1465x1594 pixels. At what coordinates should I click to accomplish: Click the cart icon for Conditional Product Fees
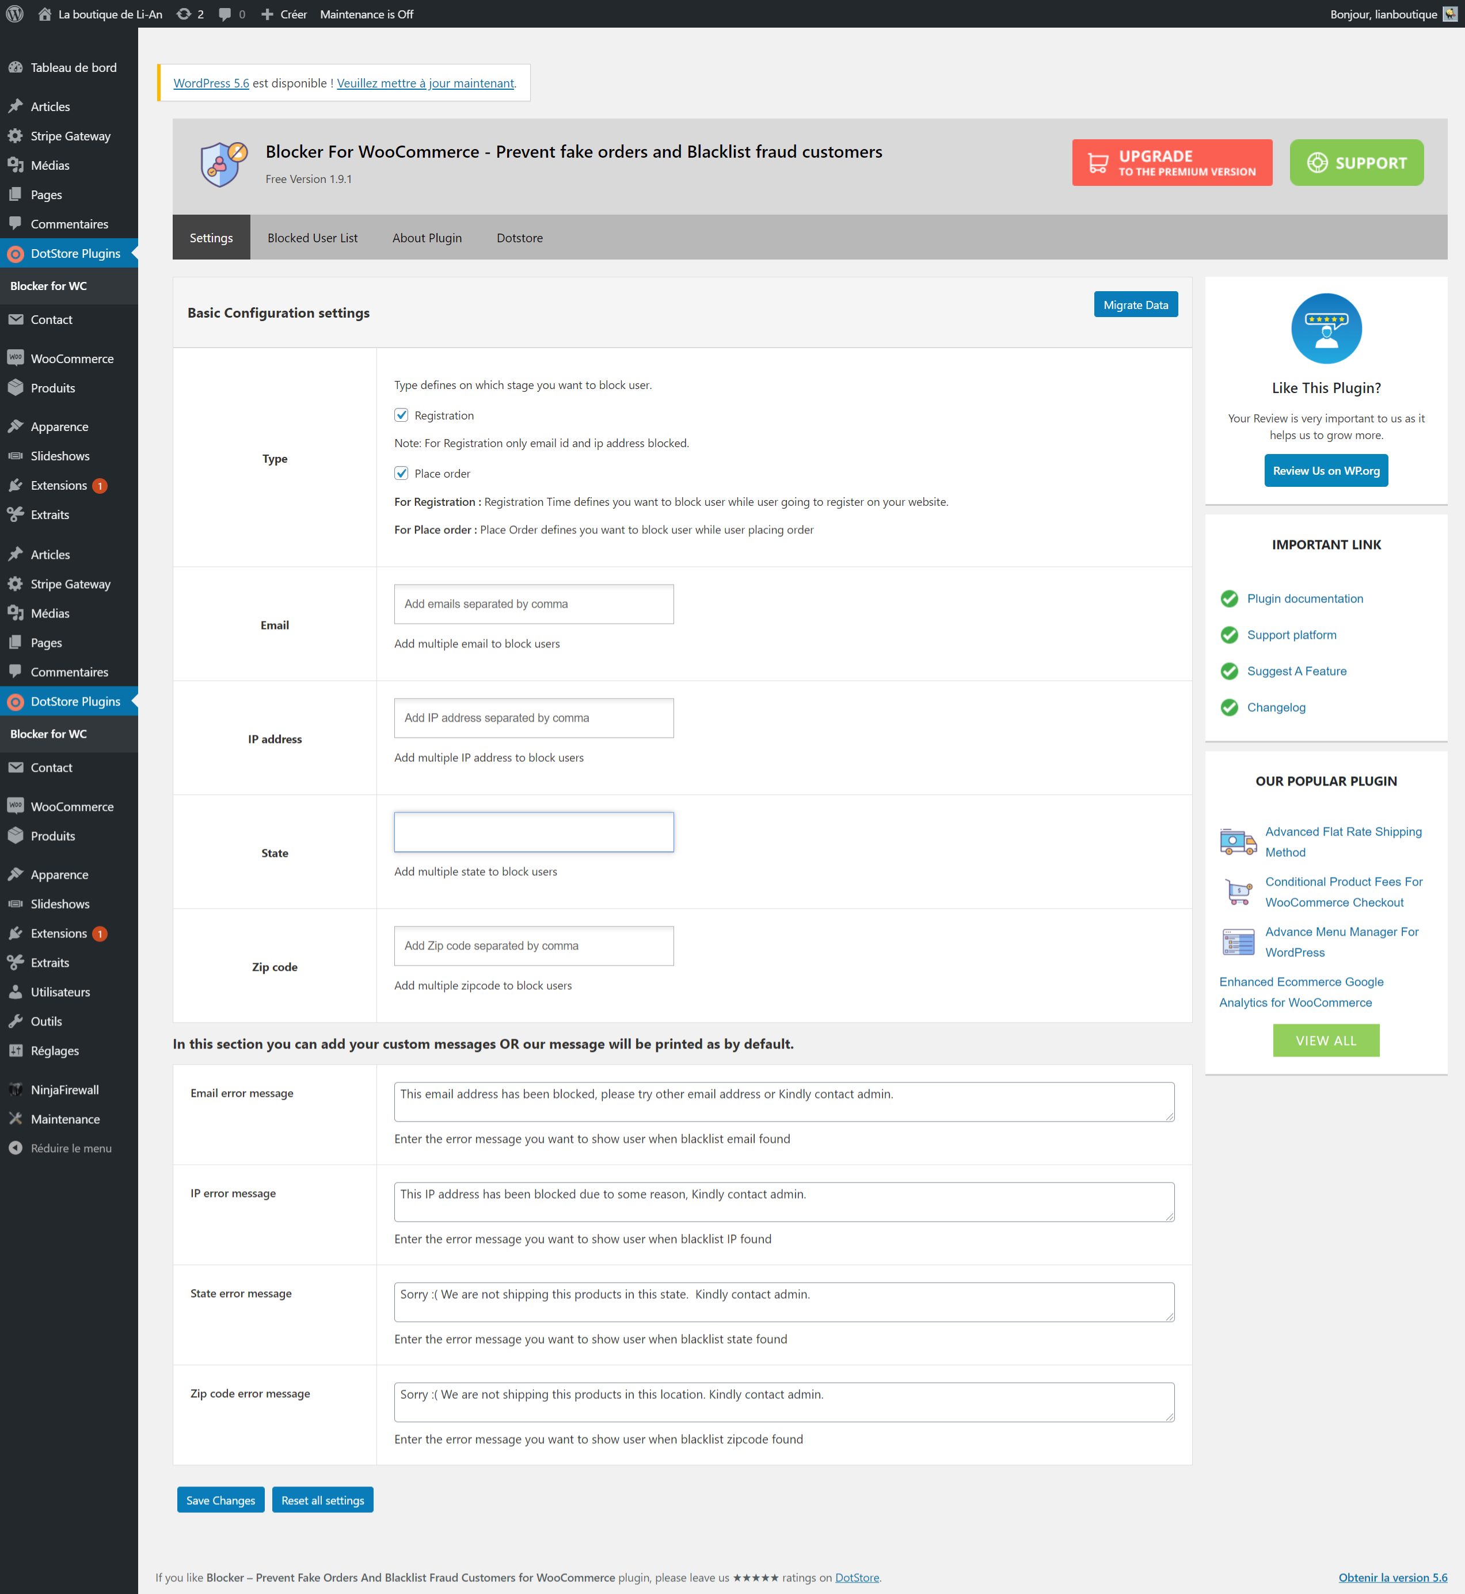[1238, 892]
